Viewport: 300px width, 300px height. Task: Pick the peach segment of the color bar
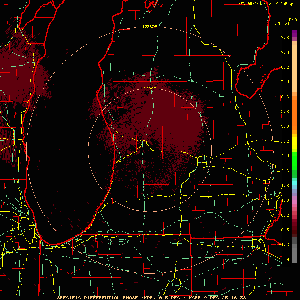[294, 69]
